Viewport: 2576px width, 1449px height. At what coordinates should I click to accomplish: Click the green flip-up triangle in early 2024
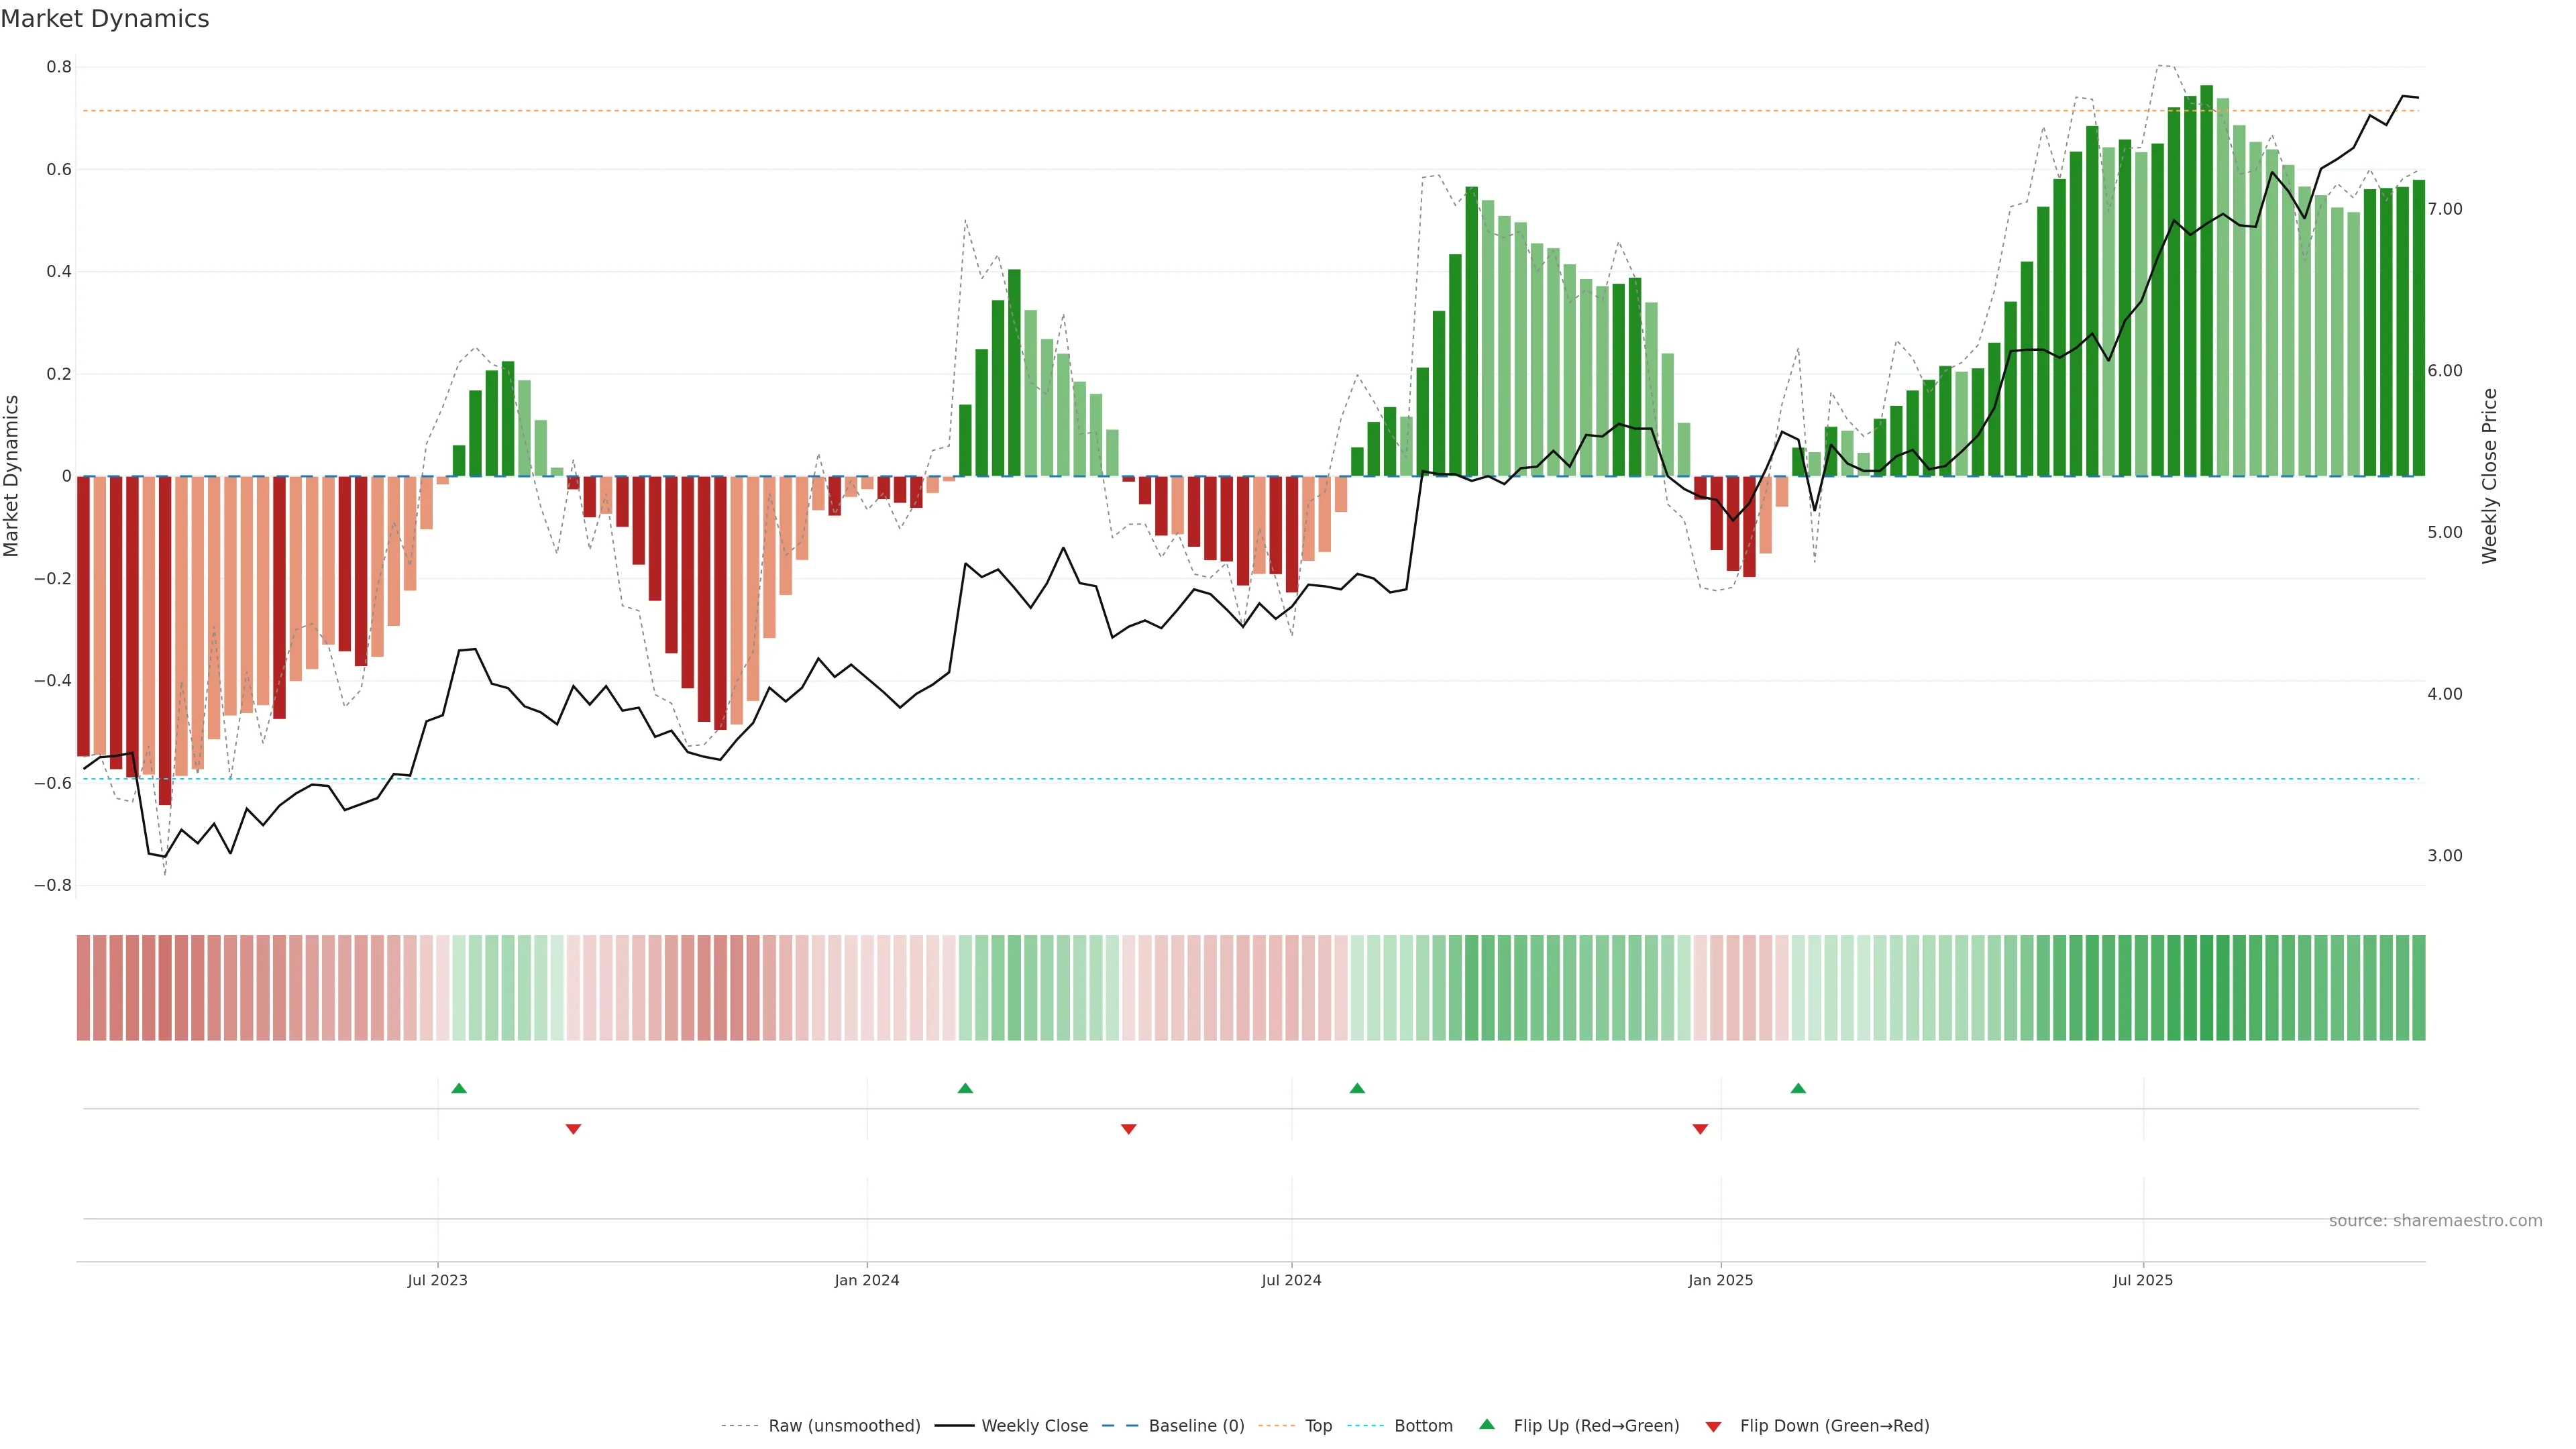(x=965, y=1088)
